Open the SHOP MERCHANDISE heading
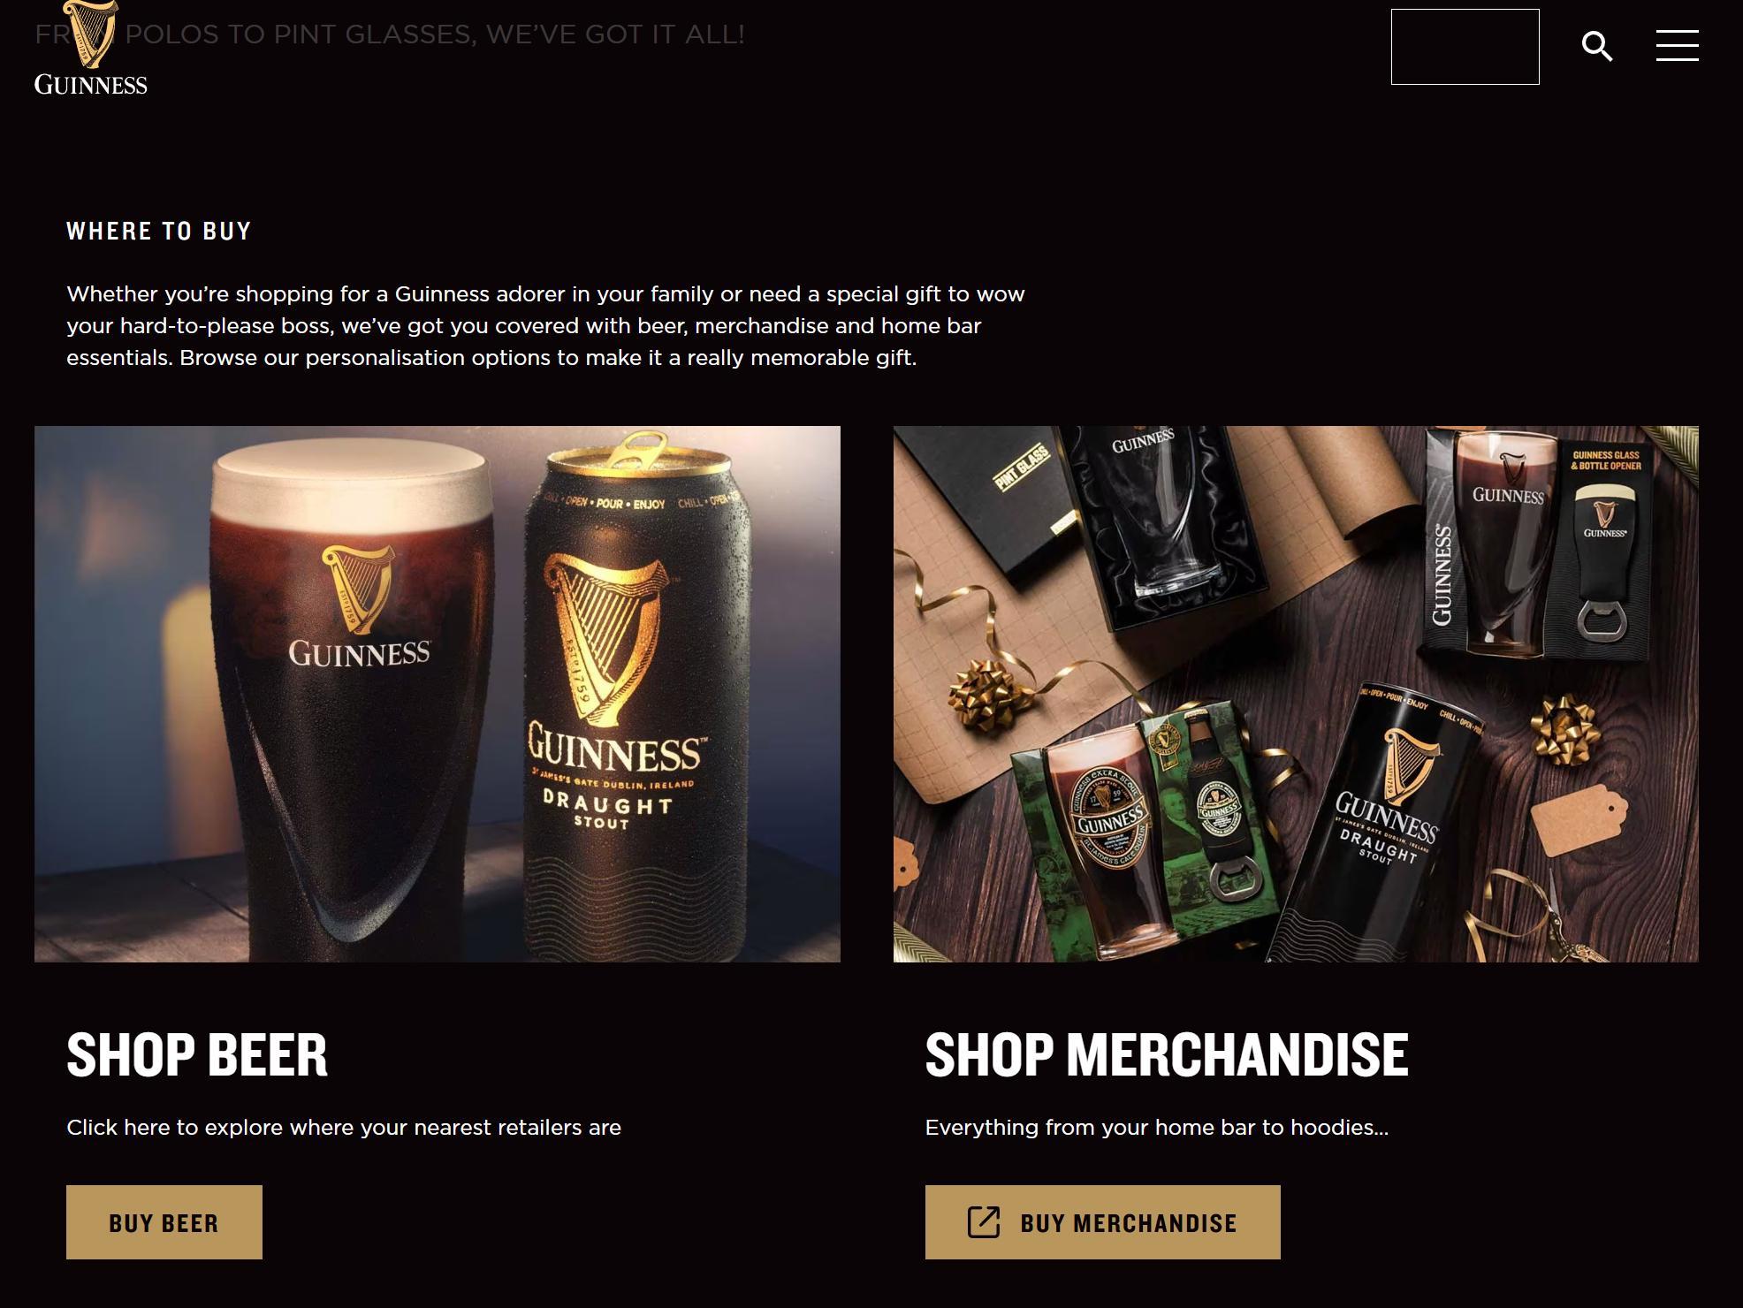This screenshot has height=1308, width=1743. pyautogui.click(x=1167, y=1054)
